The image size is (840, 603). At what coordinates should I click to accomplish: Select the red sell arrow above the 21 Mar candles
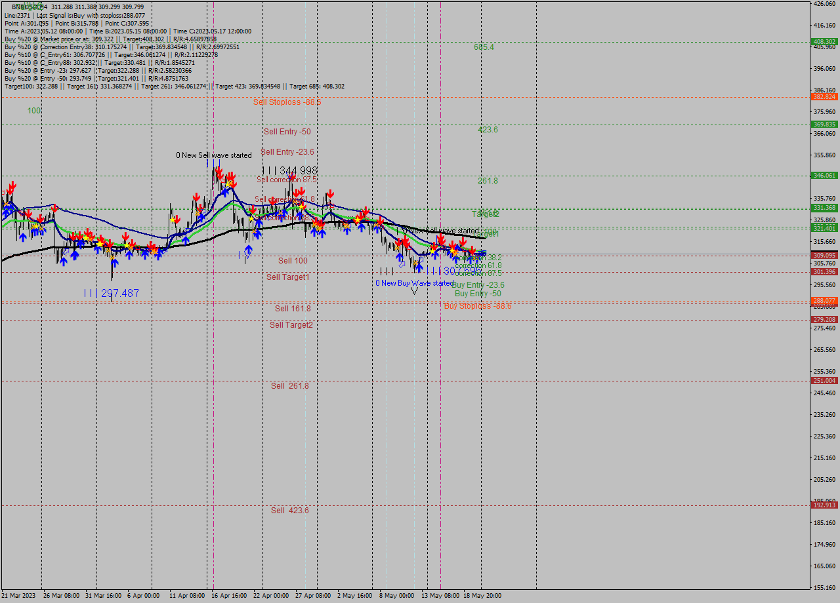click(x=12, y=189)
